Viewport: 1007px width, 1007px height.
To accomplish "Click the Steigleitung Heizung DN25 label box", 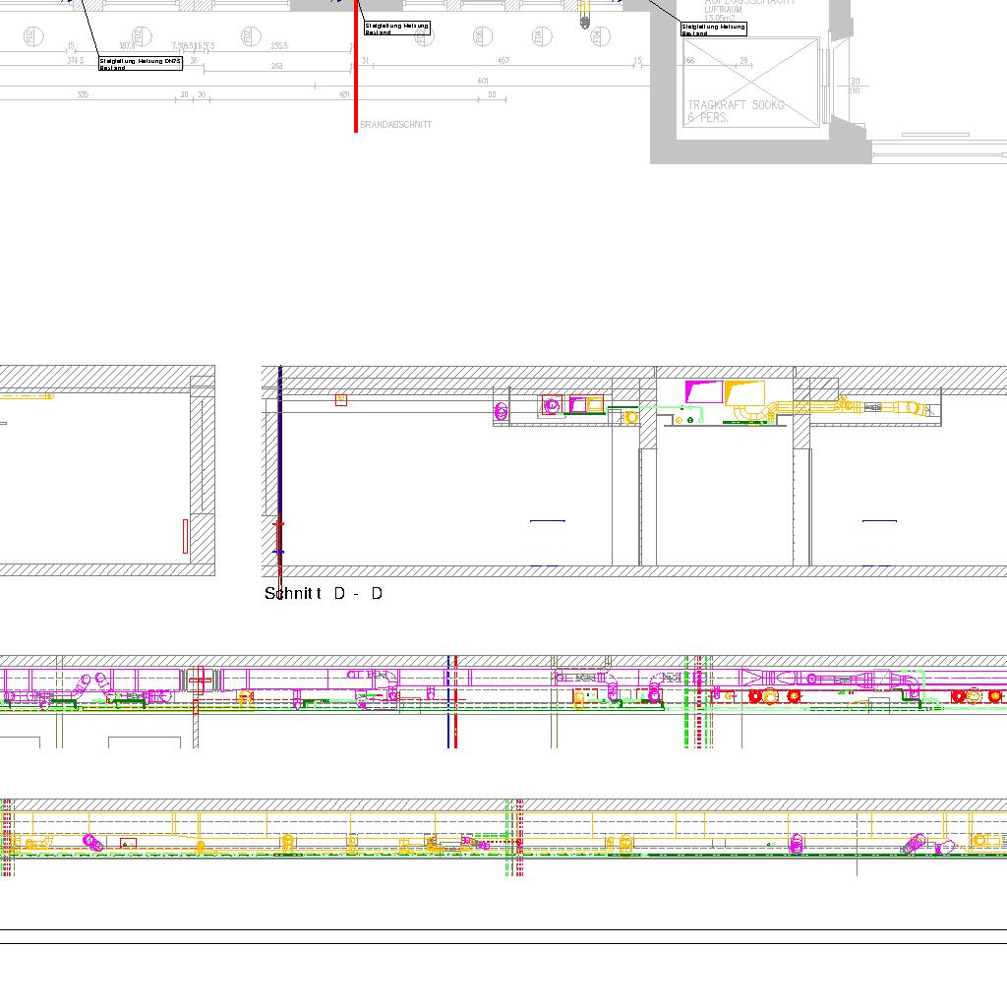I will click(x=141, y=64).
